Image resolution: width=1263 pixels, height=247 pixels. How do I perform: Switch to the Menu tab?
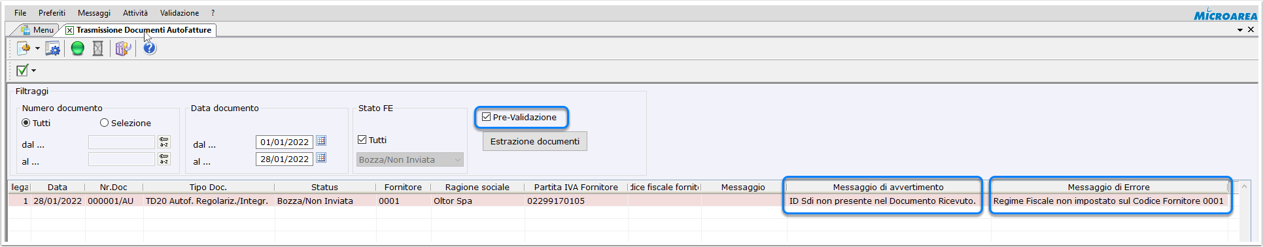(x=37, y=30)
